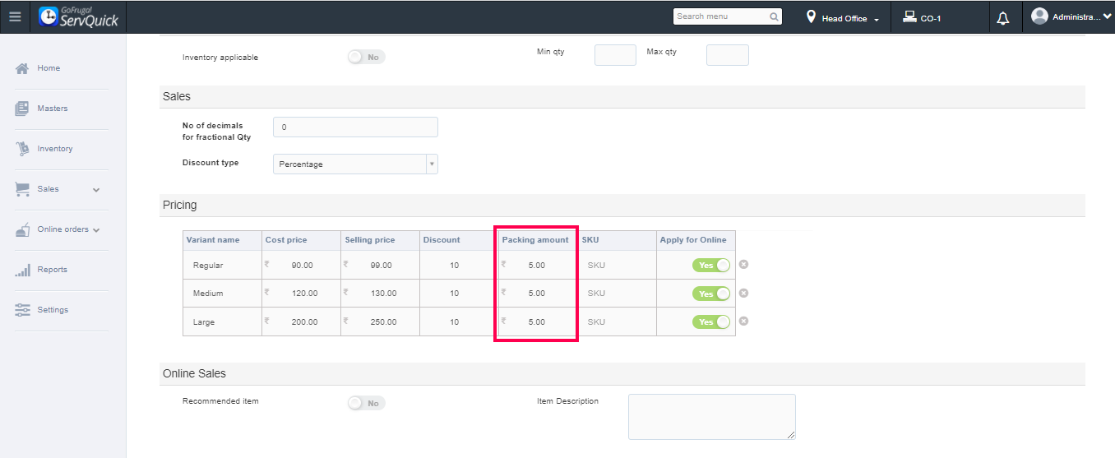Click the Medium variant name cell
Image resolution: width=1115 pixels, height=458 pixels.
pyautogui.click(x=222, y=294)
